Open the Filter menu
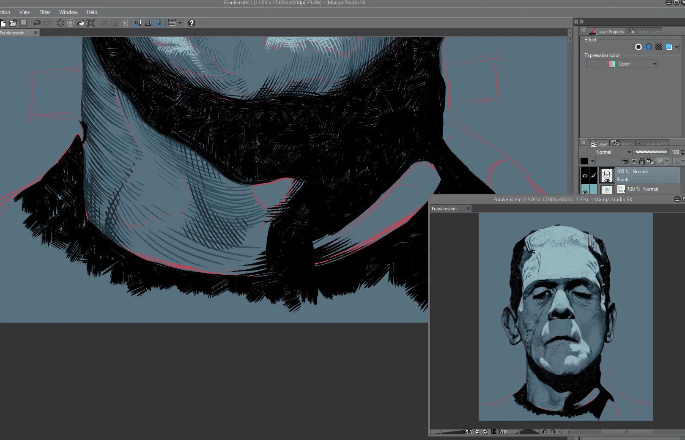 click(45, 12)
